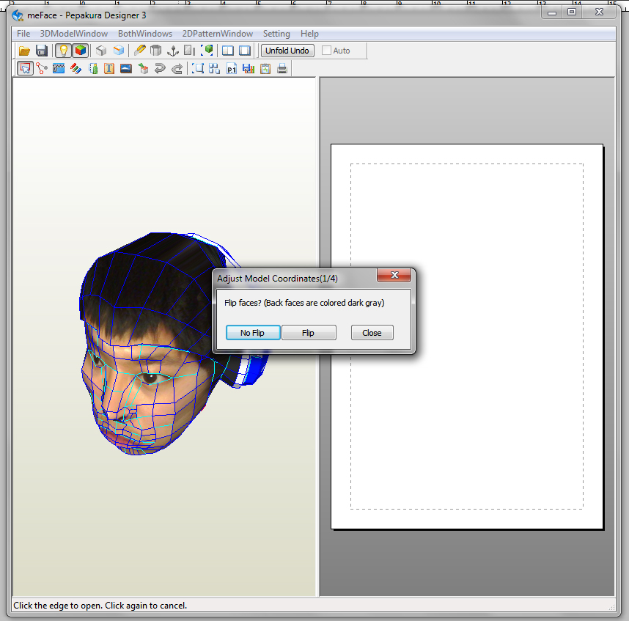The image size is (629, 621).
Task: Click the Flip button
Action: [x=309, y=333]
